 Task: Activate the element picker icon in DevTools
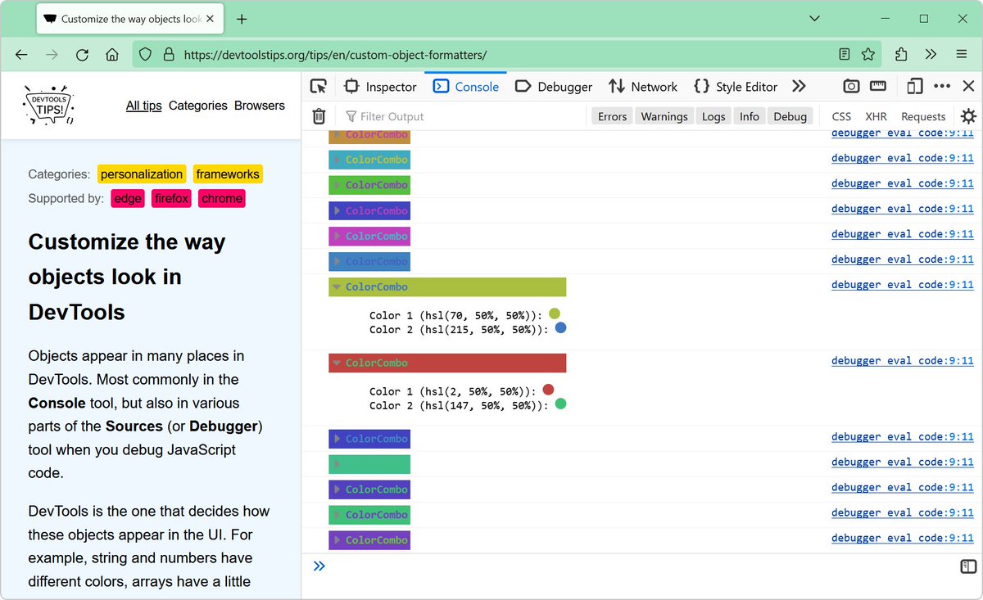pyautogui.click(x=319, y=86)
